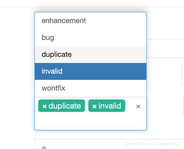Remove the duplicate tag via its x
The image size is (184, 149).
pyautogui.click(x=44, y=106)
